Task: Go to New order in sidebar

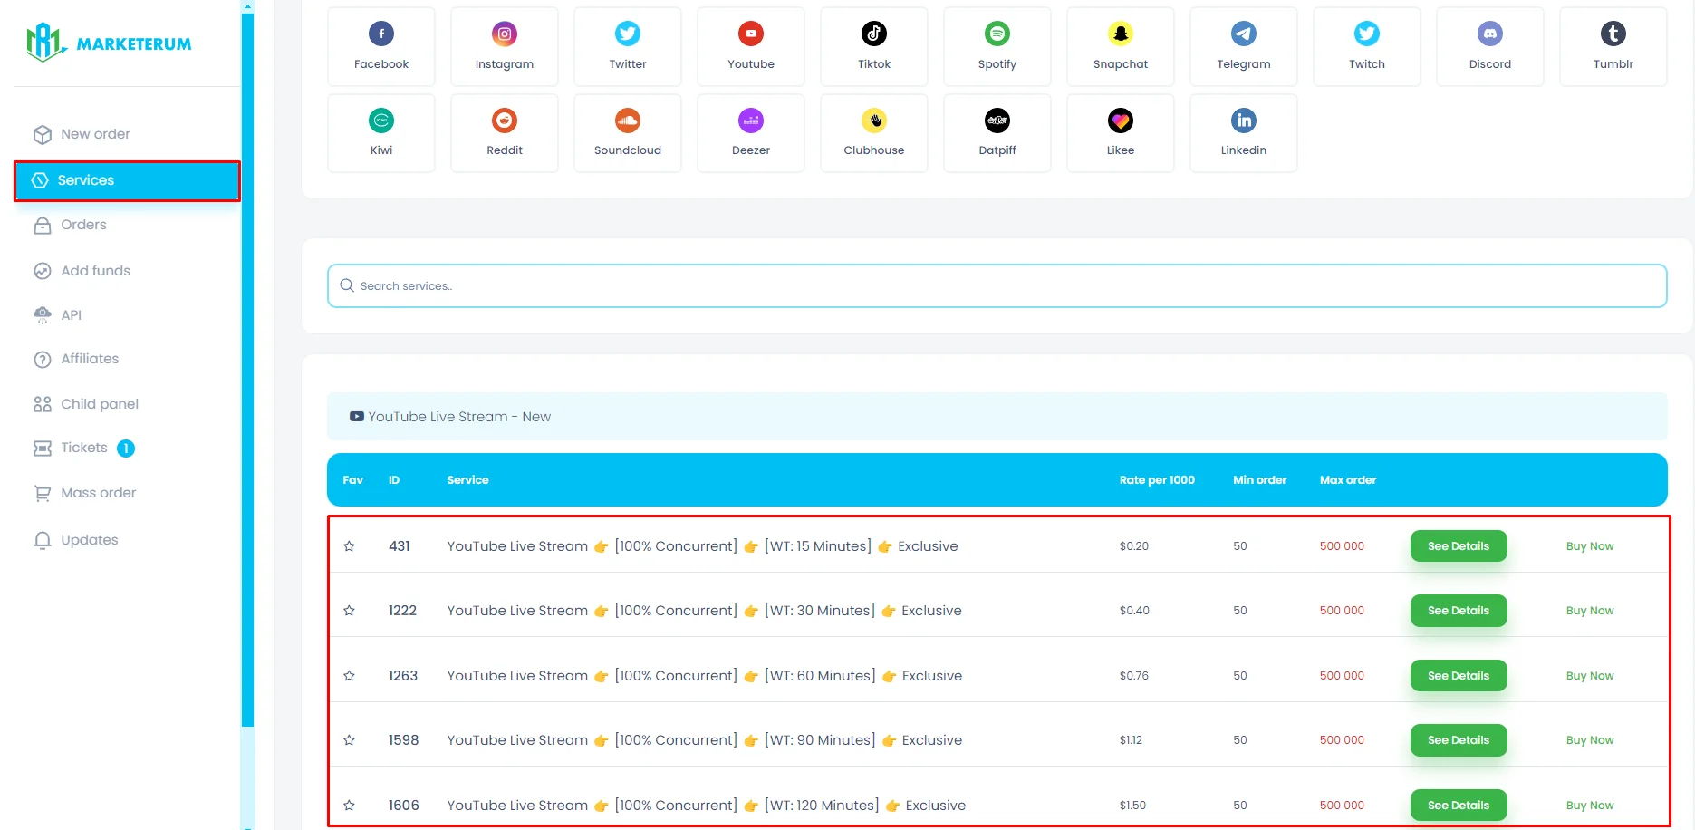Action: [x=95, y=134]
